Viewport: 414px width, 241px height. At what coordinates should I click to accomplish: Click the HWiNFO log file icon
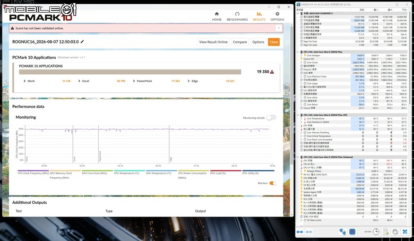[x=386, y=232]
